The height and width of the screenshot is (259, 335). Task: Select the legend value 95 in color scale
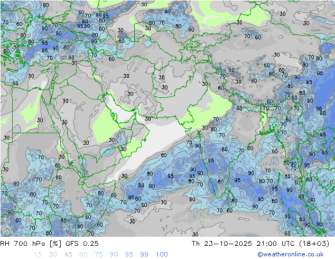[x=129, y=255]
